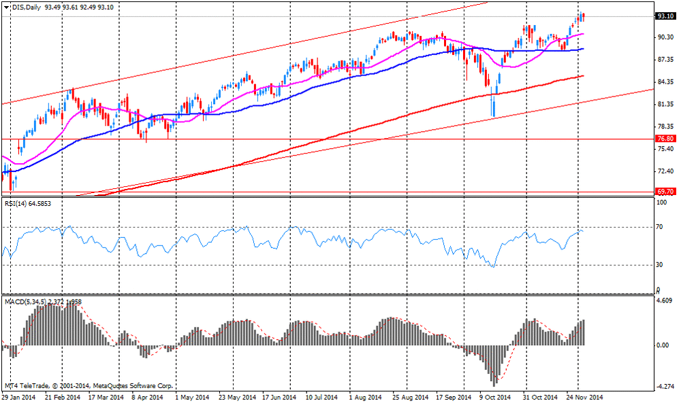This screenshot has width=681, height=403.
Task: Click the MACD -4.274 scale label
Action: pyautogui.click(x=664, y=387)
